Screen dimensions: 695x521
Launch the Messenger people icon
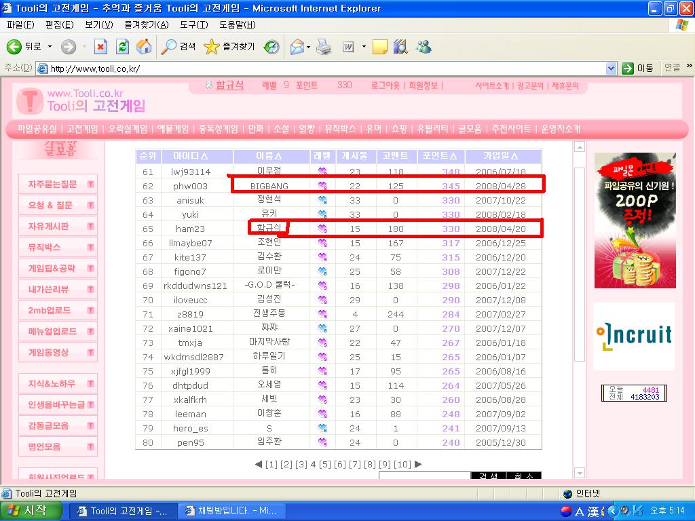pos(424,47)
